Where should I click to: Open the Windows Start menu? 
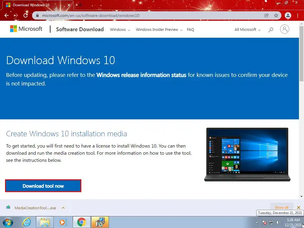(x=8, y=222)
